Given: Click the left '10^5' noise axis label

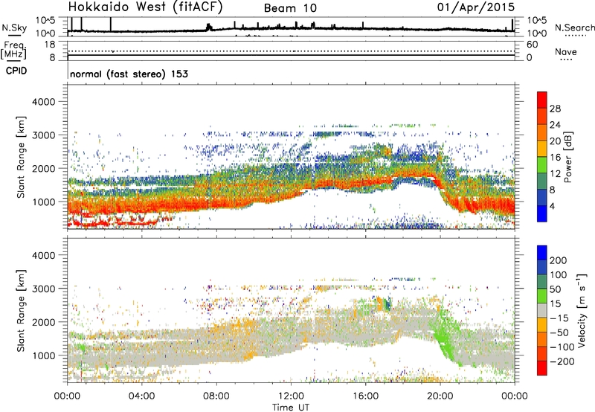Looking at the screenshot, I should pos(45,21).
